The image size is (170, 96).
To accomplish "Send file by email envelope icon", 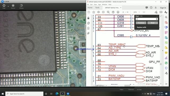I will tap(161, 12).
